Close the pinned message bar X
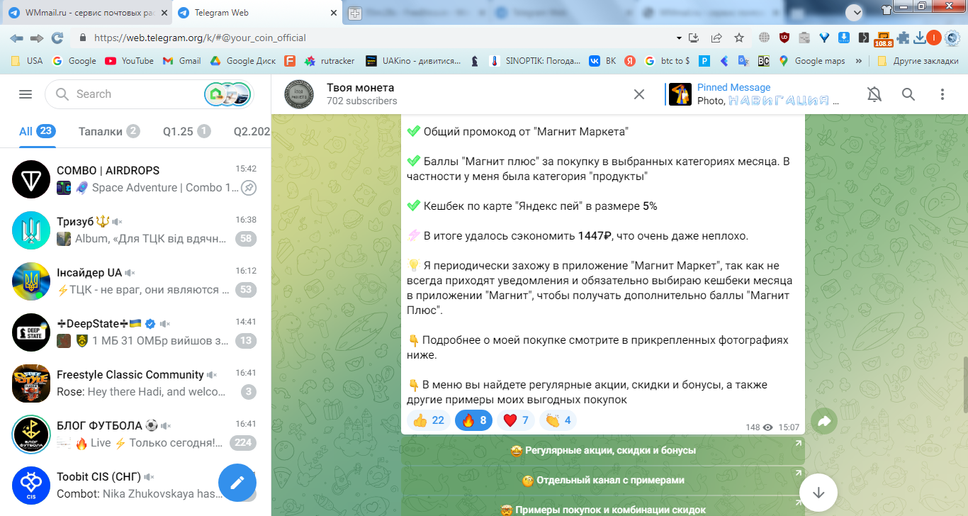968x516 pixels. coord(639,94)
